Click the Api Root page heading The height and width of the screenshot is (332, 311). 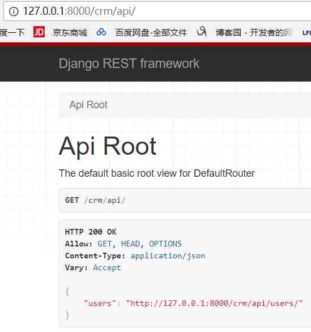point(108,147)
